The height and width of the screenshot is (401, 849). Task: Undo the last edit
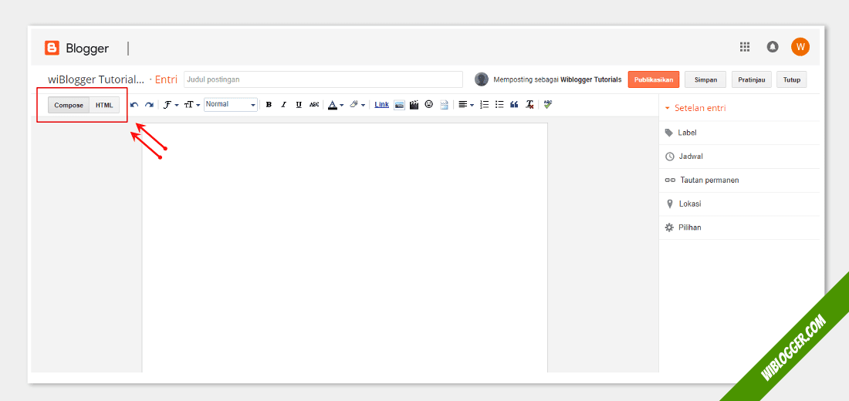click(134, 104)
